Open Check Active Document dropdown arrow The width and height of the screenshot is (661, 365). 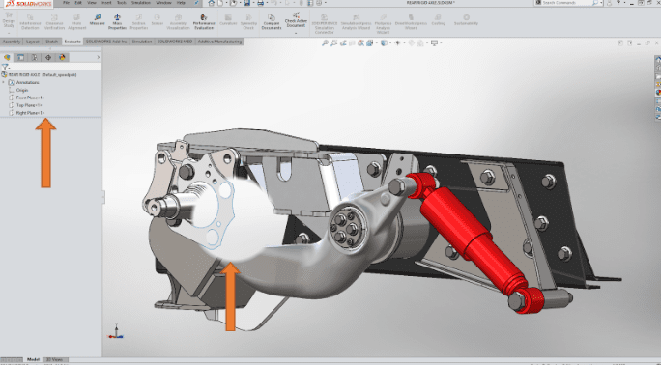(x=296, y=33)
